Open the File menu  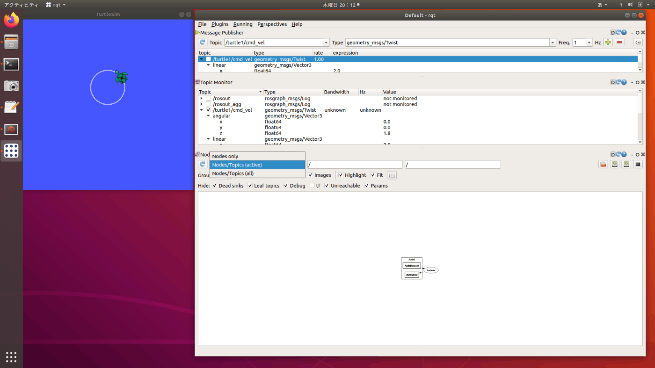(202, 24)
